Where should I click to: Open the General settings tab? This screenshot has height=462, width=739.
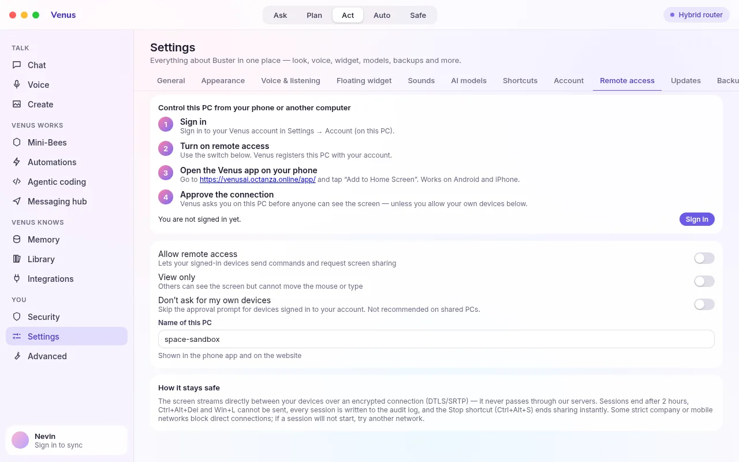pyautogui.click(x=171, y=81)
